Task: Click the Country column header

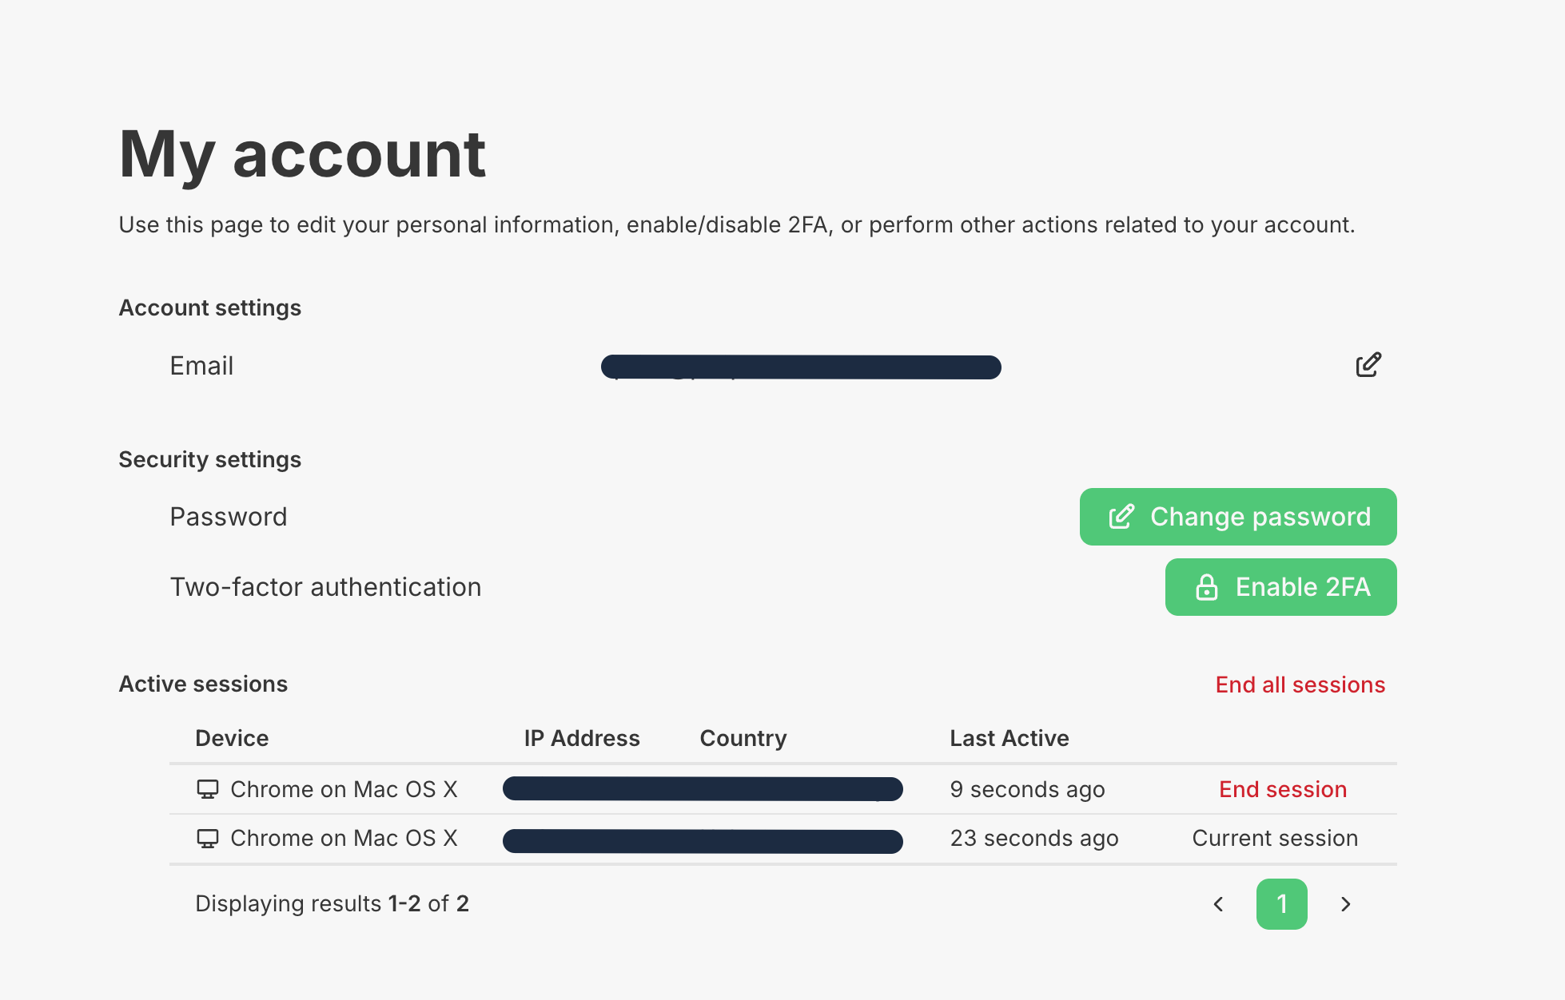Action: pos(743,738)
